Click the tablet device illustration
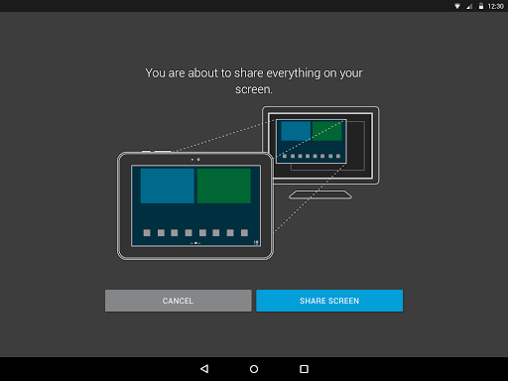 pyautogui.click(x=195, y=205)
